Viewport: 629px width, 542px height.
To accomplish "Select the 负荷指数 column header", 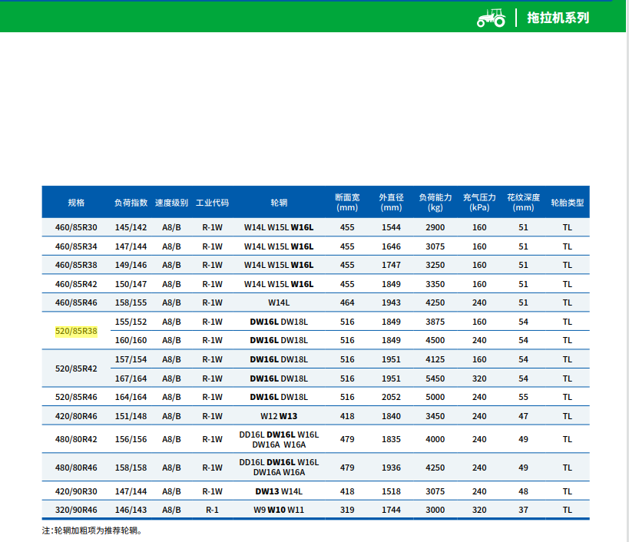I will pyautogui.click(x=131, y=203).
